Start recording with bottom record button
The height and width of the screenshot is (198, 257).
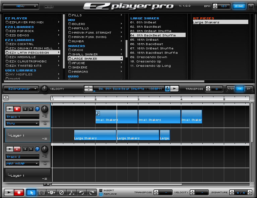[19, 192]
